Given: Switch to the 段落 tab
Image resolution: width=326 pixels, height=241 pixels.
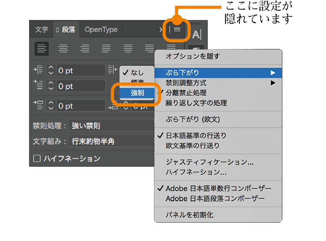Looking at the screenshot, I should [66, 30].
